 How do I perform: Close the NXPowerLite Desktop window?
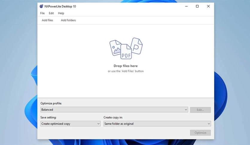coord(208,6)
